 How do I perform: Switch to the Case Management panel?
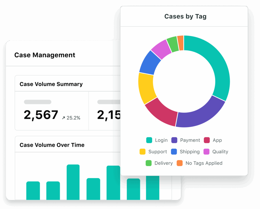point(45,55)
